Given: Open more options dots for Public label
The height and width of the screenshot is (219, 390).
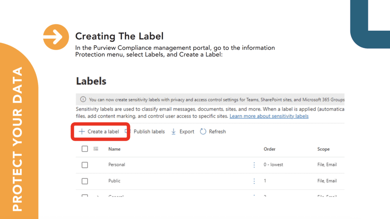Looking at the screenshot, I should [254, 181].
